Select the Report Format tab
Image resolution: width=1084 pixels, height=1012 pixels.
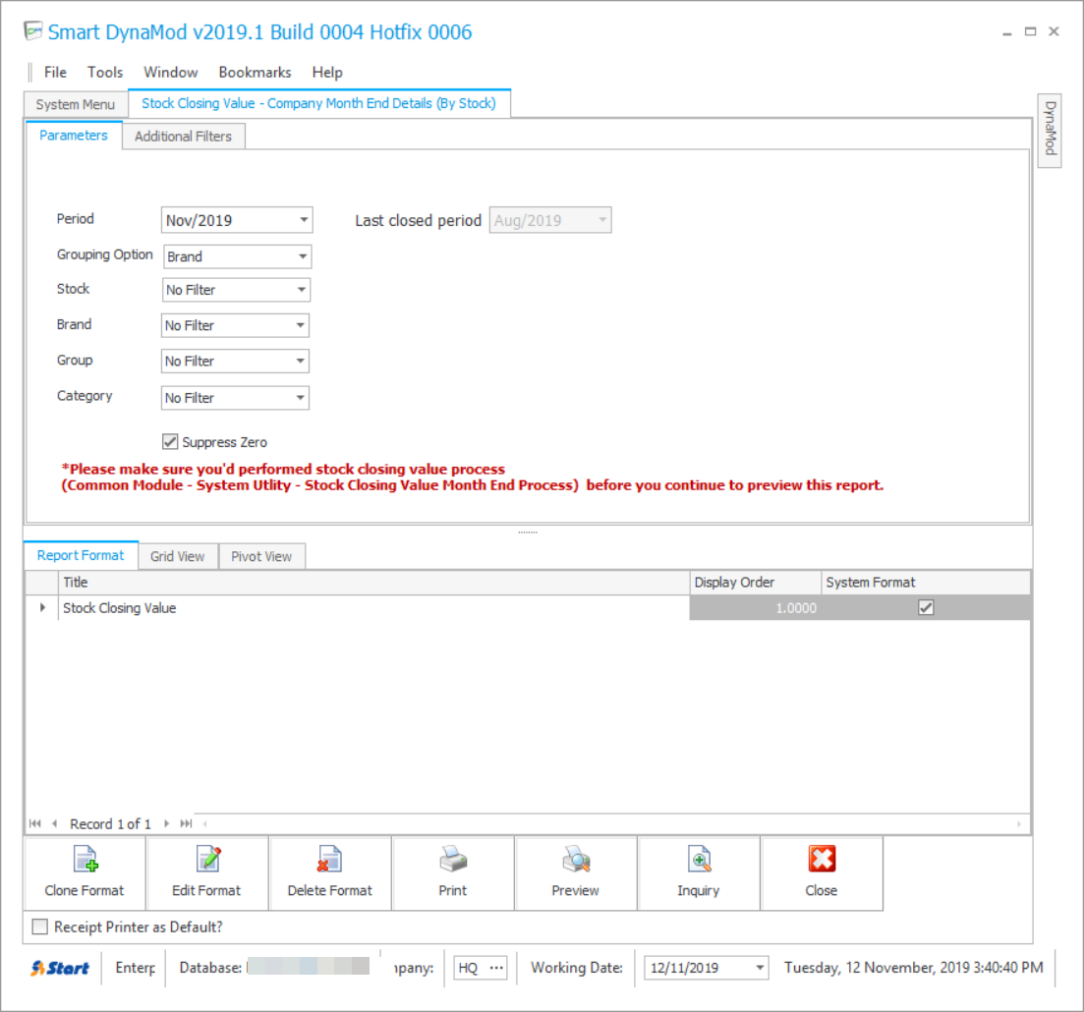point(81,555)
